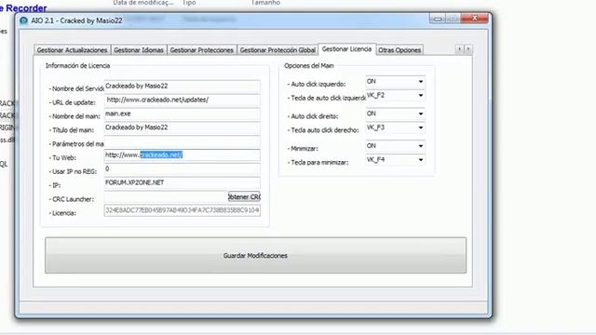596x335 pixels.
Task: Expand Tecla auto click derecho dropdown
Action: coord(395,127)
